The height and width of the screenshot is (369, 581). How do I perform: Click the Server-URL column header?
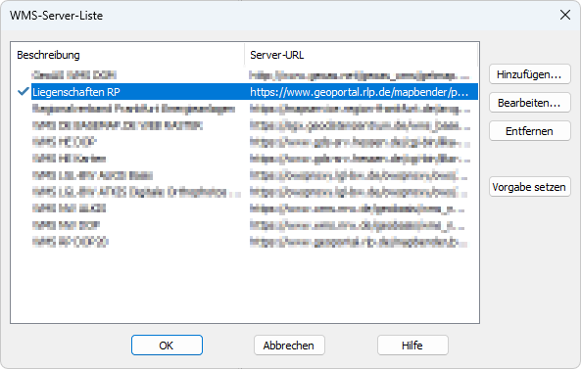coord(361,55)
